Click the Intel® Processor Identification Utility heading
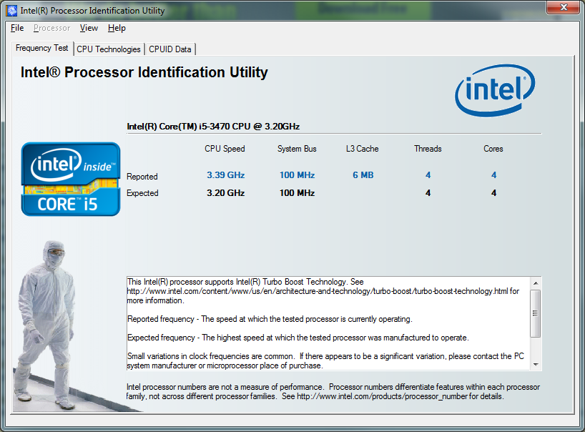This screenshot has width=585, height=432. click(x=144, y=72)
